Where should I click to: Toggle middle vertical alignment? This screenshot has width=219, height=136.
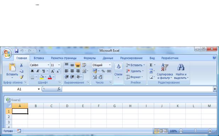[x=72, y=65]
